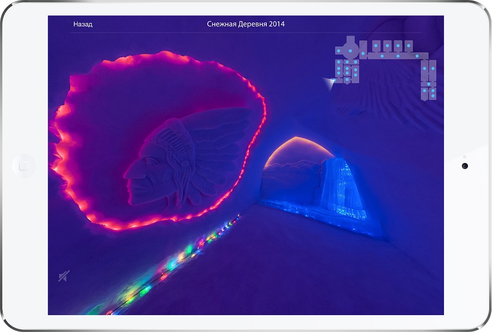Tap the single-dot horizontal room in right wing
This screenshot has width=492, height=332.
click(428, 84)
